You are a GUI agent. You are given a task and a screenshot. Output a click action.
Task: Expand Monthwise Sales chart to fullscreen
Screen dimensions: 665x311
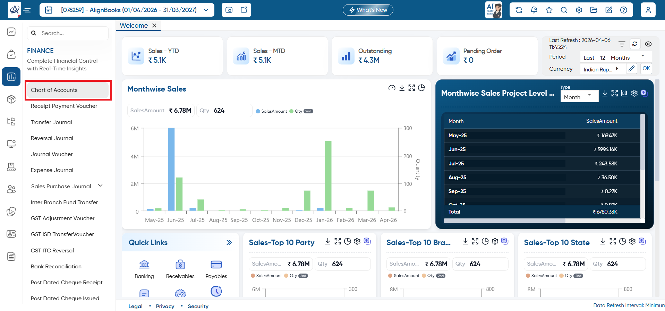click(x=411, y=88)
